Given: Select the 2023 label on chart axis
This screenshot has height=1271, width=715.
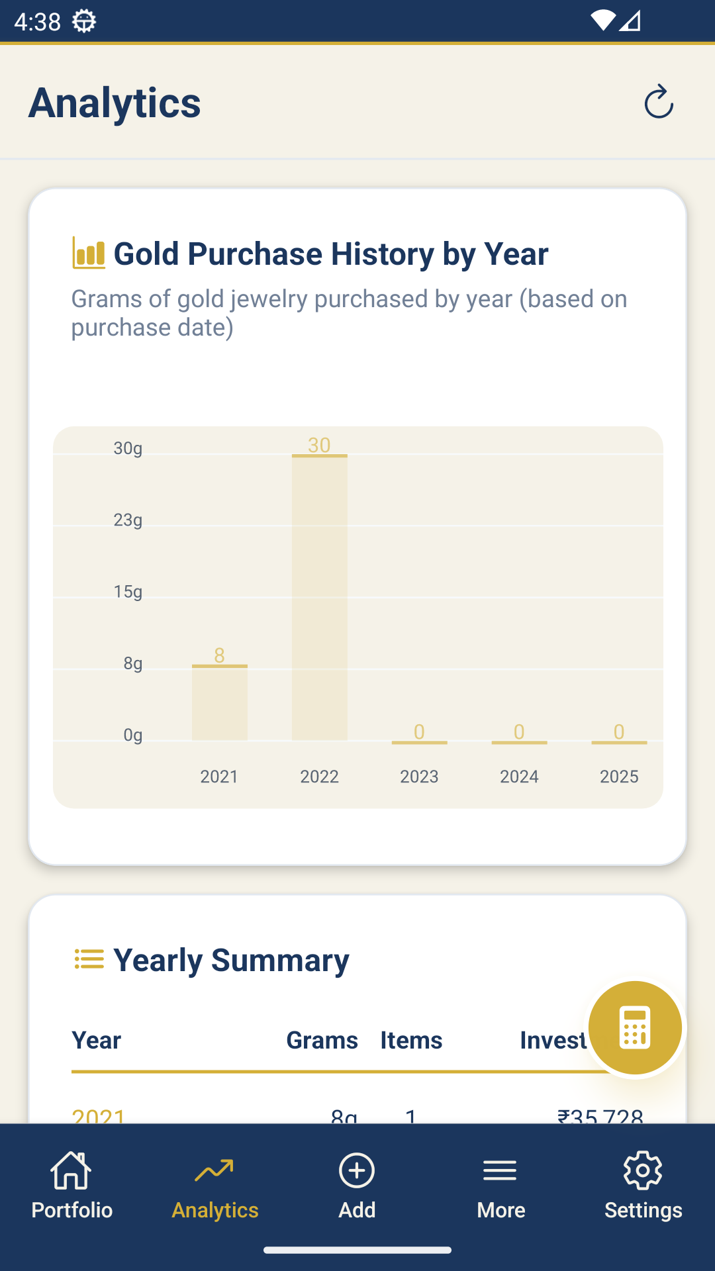Looking at the screenshot, I should [419, 777].
